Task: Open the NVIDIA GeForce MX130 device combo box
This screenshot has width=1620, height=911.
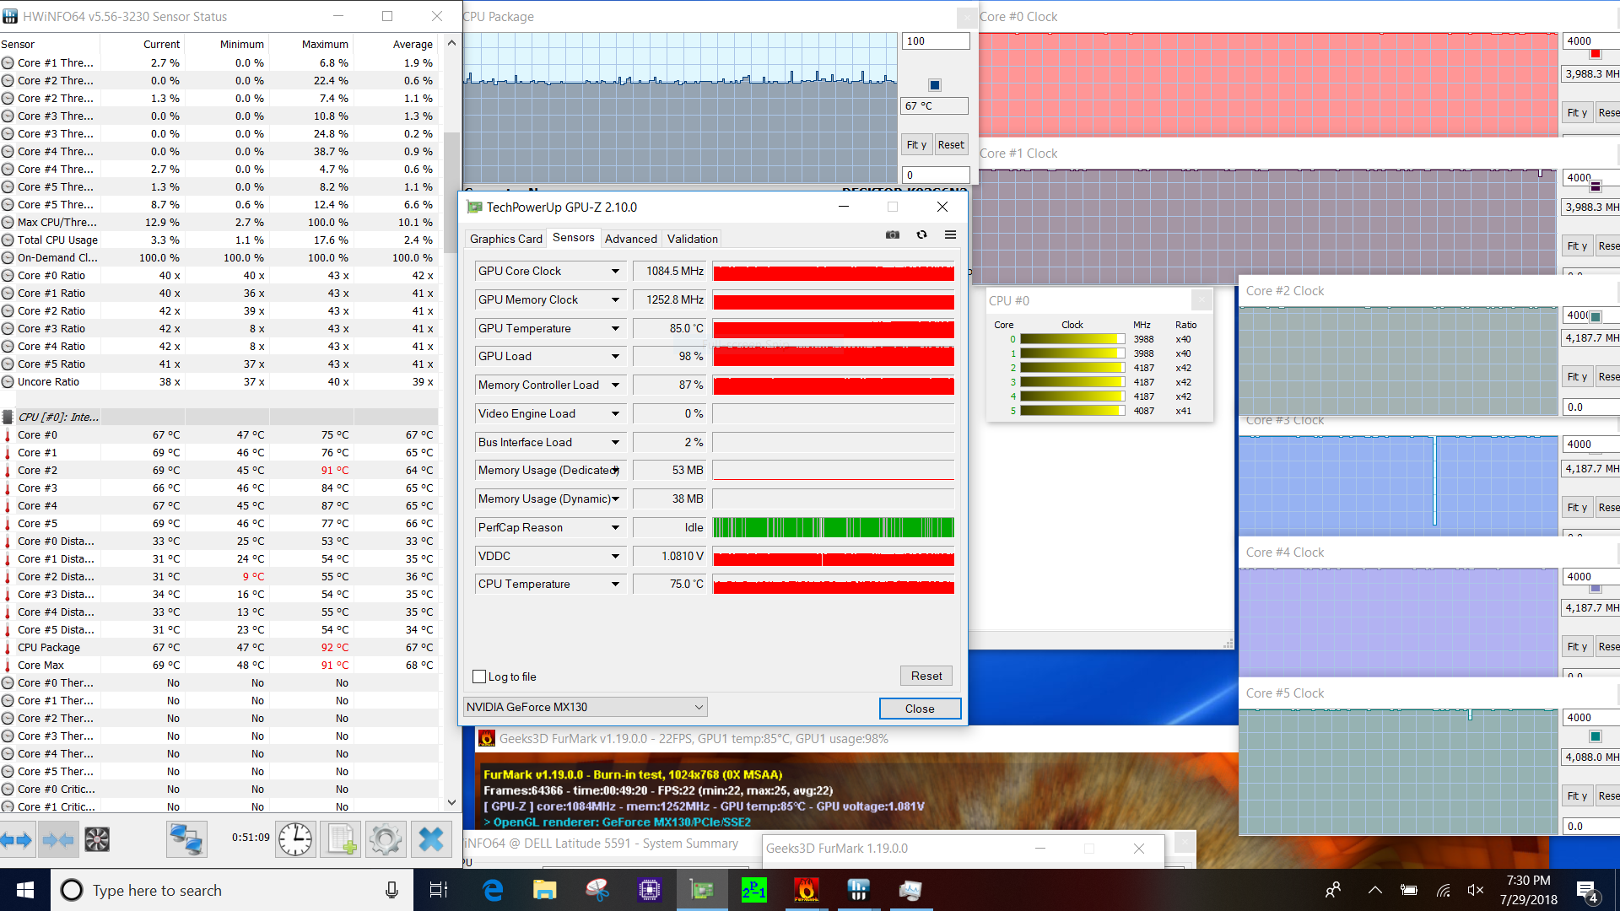Action: tap(586, 707)
